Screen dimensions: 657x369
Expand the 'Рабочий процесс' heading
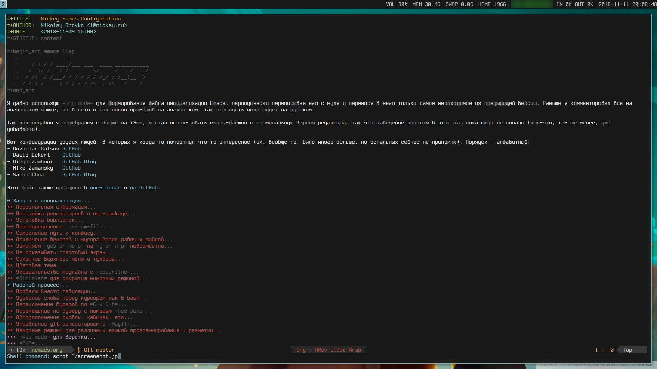click(36, 285)
